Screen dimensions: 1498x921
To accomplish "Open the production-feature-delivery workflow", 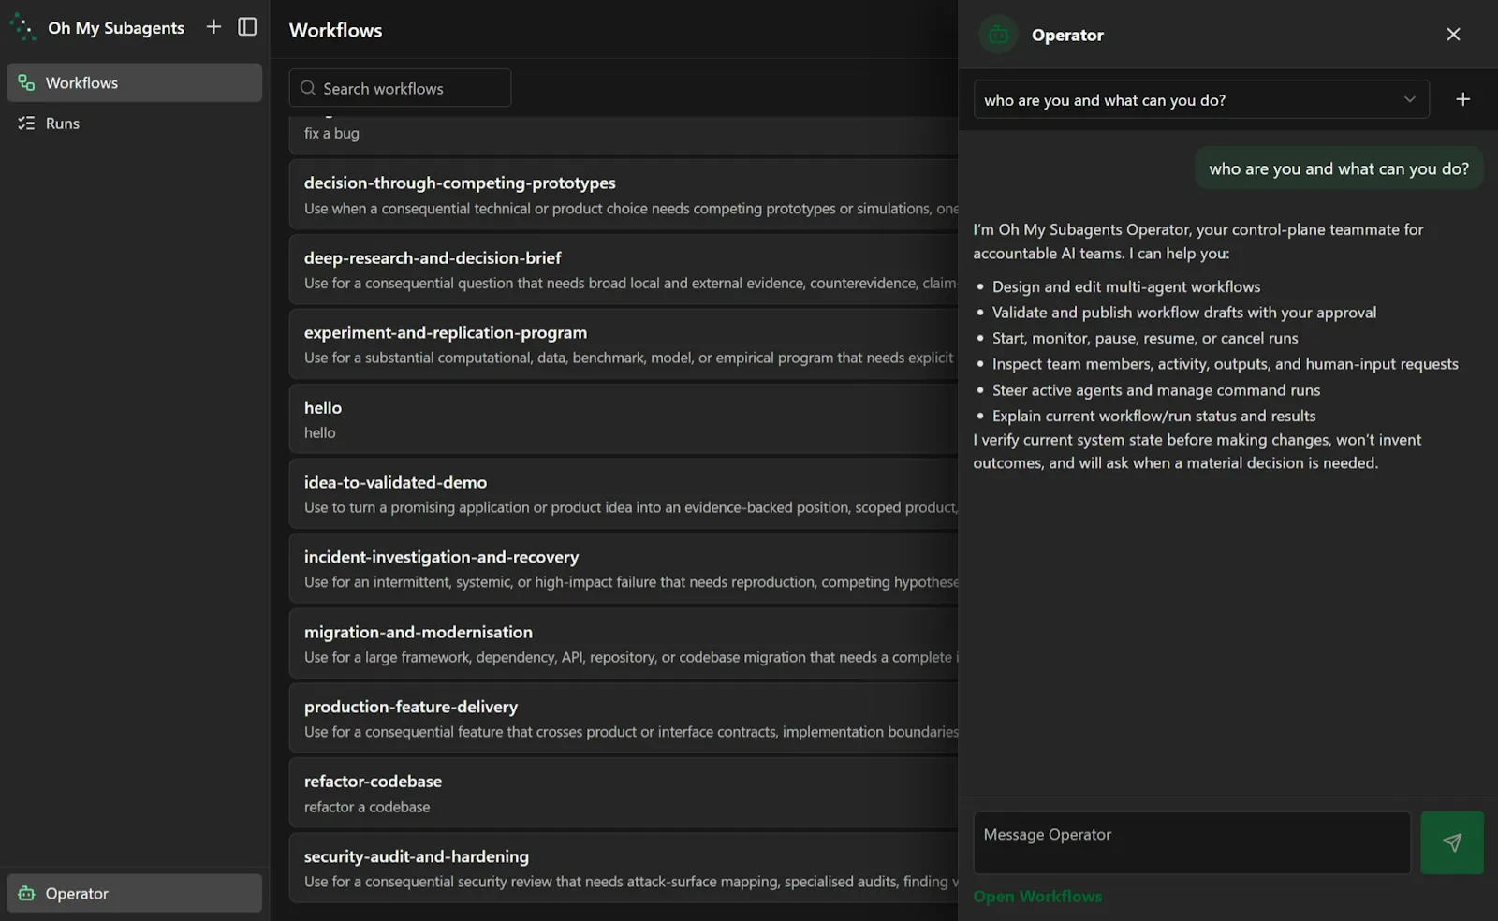I will tap(624, 718).
